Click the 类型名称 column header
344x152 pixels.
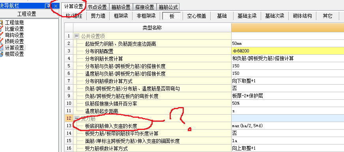[152, 28]
